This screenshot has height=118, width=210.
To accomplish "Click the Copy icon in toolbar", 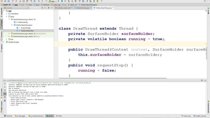I will (x=24, y=1).
